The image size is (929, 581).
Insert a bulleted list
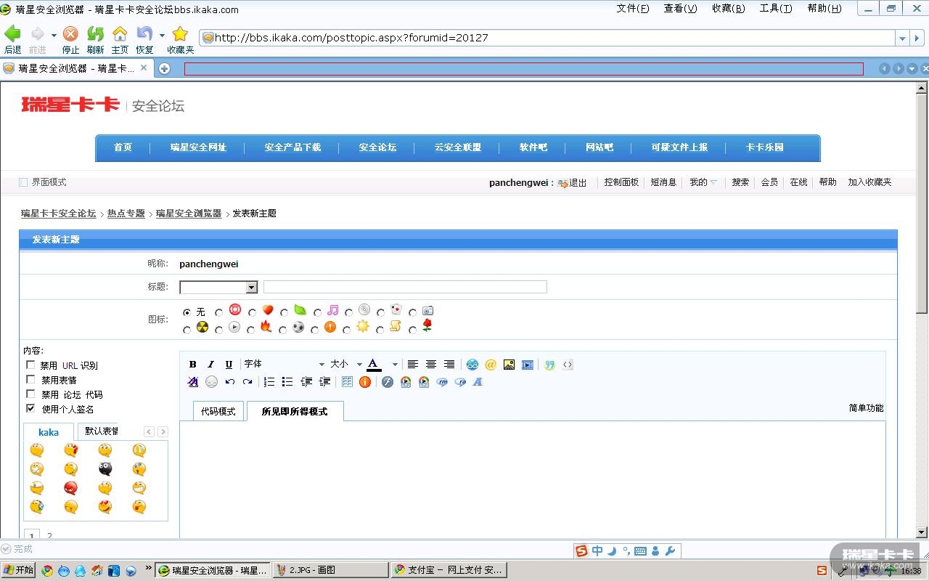click(x=287, y=382)
